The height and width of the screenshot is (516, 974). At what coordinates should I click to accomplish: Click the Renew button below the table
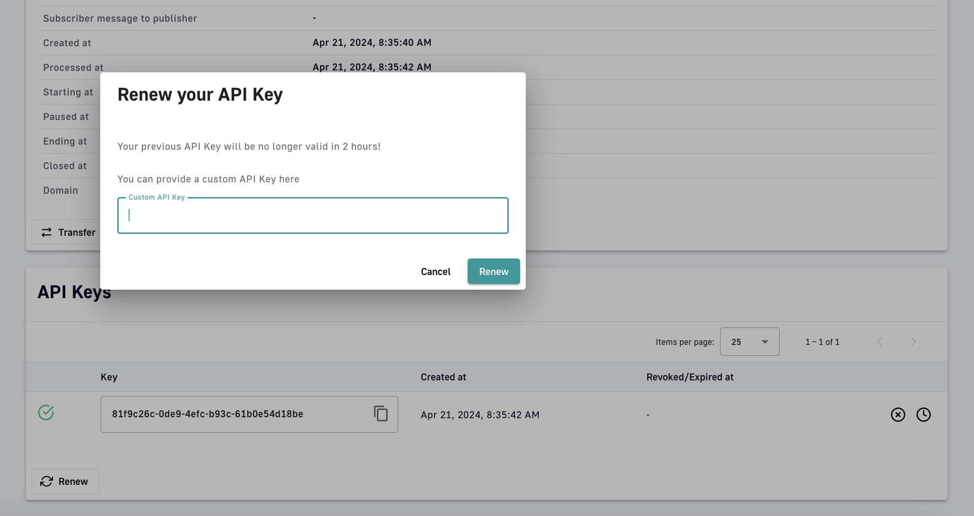click(65, 481)
